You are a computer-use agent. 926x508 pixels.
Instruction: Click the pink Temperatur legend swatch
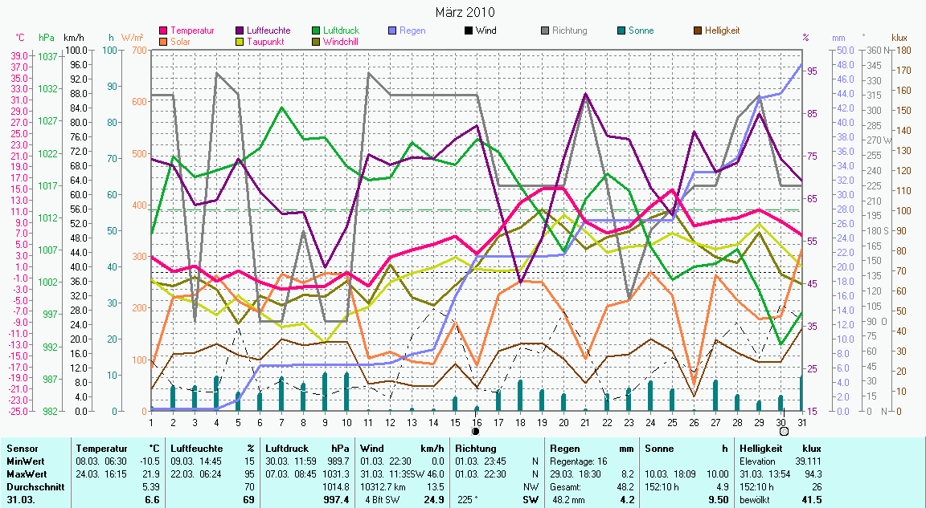click(164, 30)
